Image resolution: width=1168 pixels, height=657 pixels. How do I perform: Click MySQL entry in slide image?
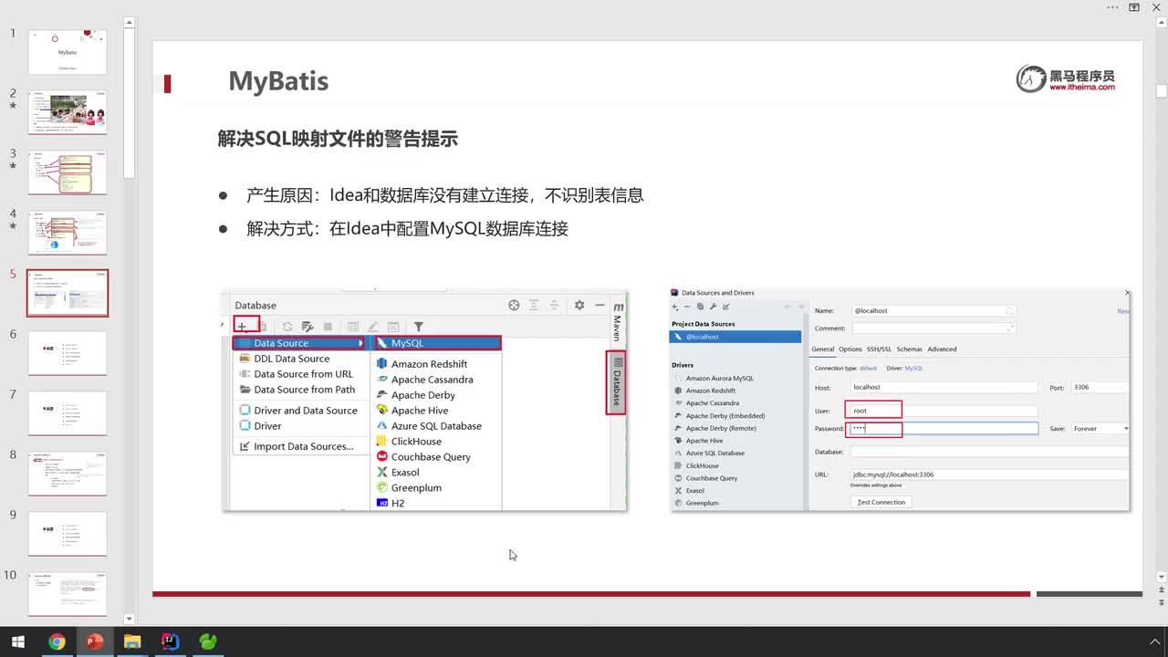[x=437, y=343]
